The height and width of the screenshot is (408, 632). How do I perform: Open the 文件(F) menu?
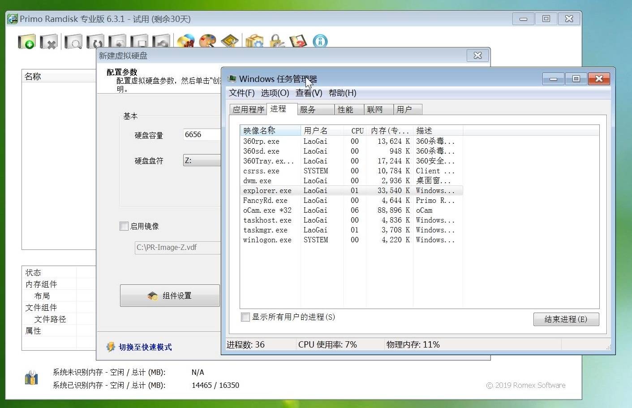click(x=242, y=93)
